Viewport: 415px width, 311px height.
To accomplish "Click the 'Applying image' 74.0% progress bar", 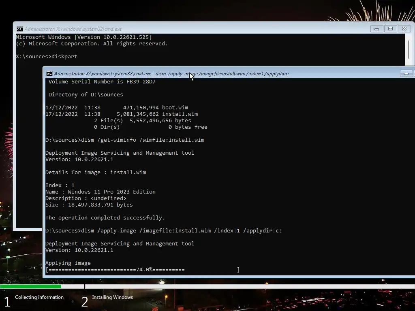I will click(x=143, y=270).
